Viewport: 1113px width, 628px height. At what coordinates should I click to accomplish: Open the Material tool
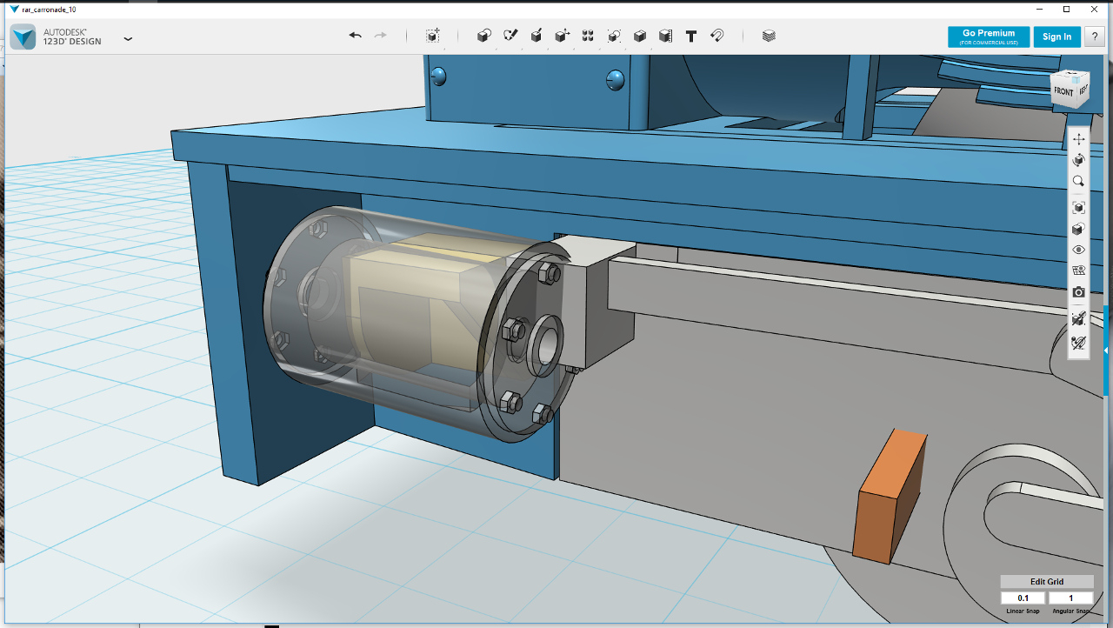(x=769, y=36)
